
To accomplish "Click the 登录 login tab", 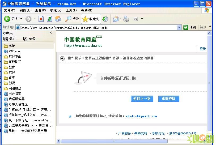I will point(202,49).
